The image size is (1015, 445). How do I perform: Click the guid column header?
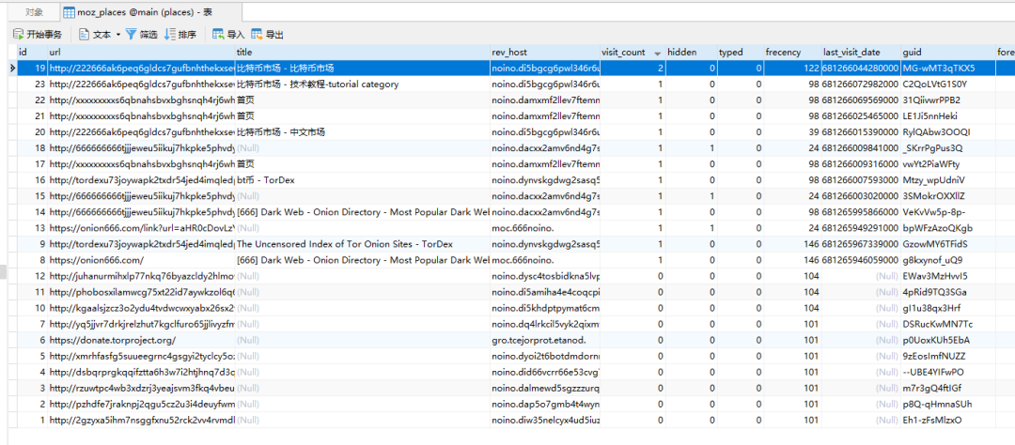point(947,53)
